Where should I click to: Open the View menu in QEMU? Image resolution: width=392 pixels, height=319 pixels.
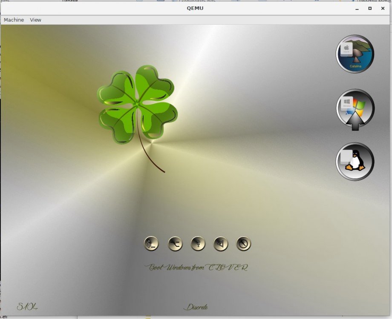(x=35, y=20)
